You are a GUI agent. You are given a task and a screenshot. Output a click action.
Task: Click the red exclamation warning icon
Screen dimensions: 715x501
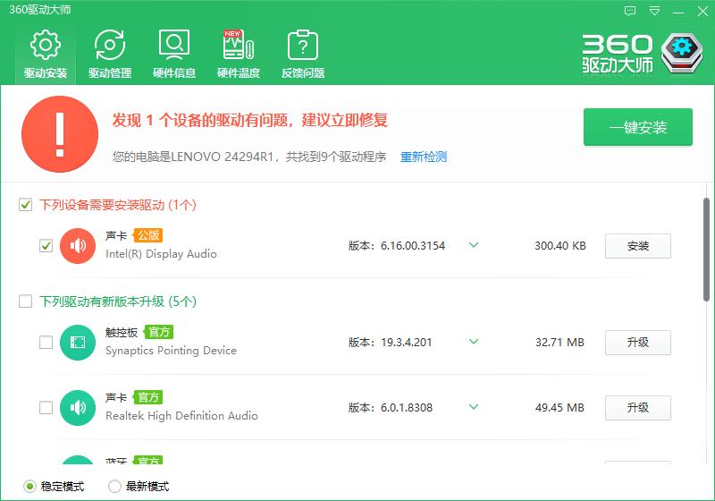click(x=60, y=134)
